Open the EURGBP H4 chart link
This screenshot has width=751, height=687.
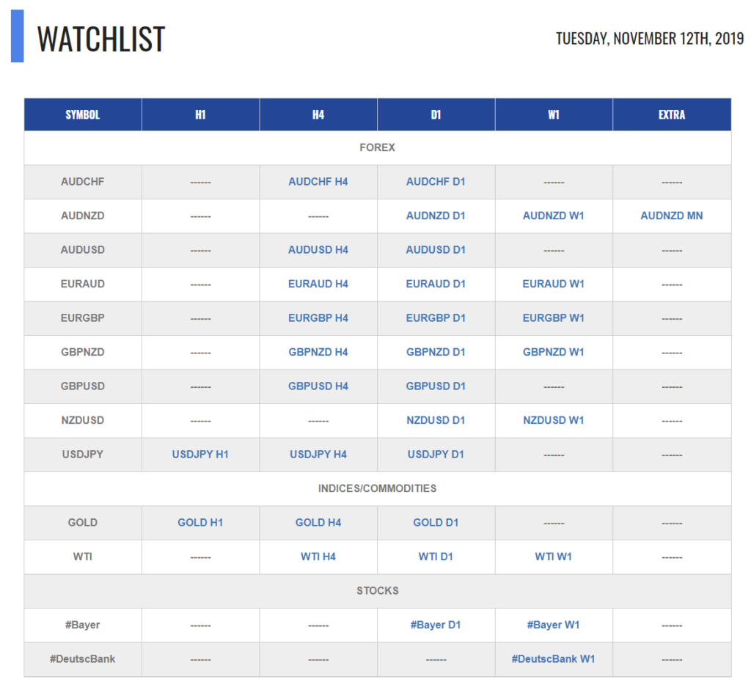318,317
